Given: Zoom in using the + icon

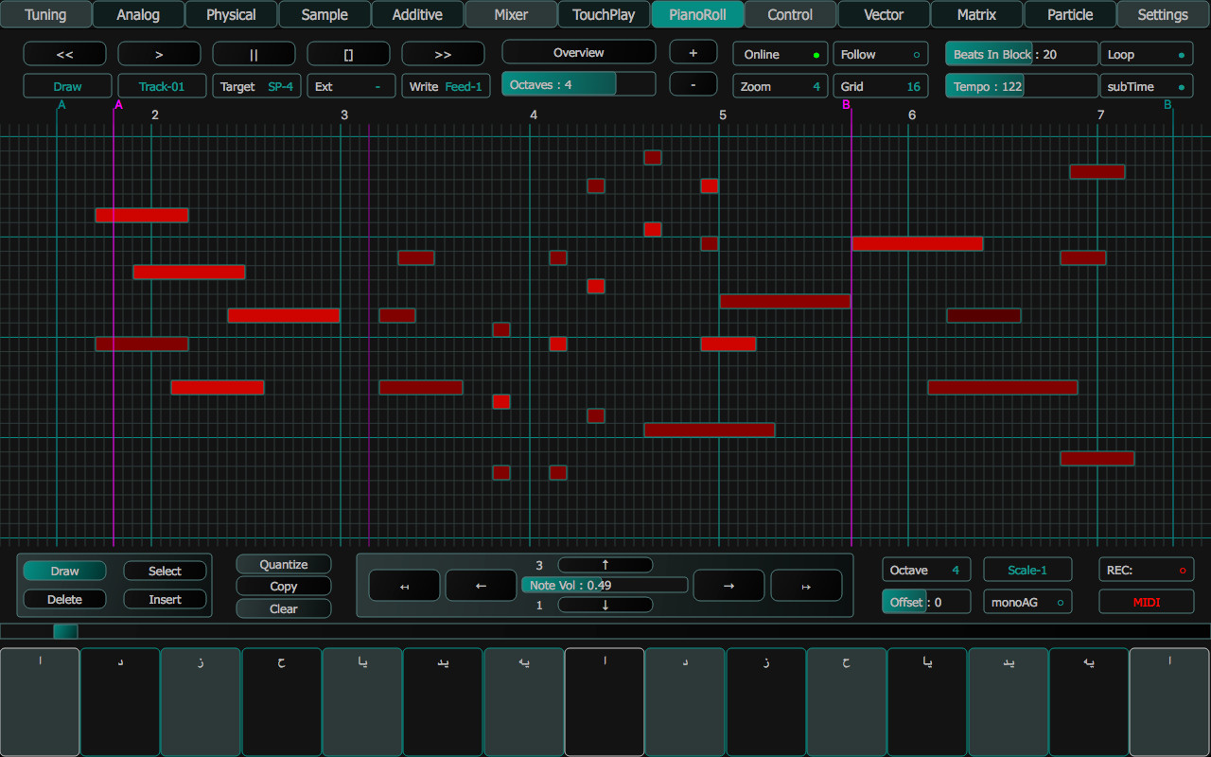Looking at the screenshot, I should click(x=693, y=53).
